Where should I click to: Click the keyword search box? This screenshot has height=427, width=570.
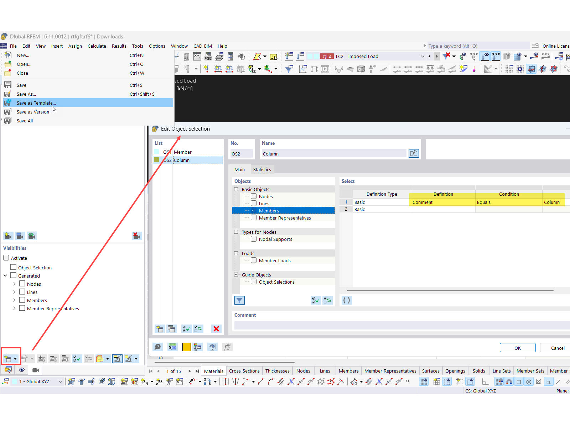click(x=478, y=46)
